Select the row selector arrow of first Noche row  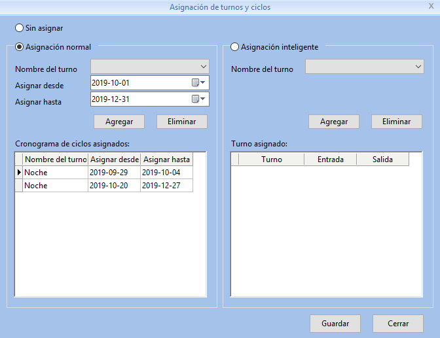(x=19, y=173)
